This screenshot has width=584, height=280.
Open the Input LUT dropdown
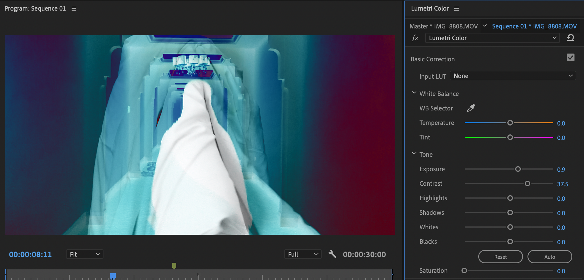513,76
